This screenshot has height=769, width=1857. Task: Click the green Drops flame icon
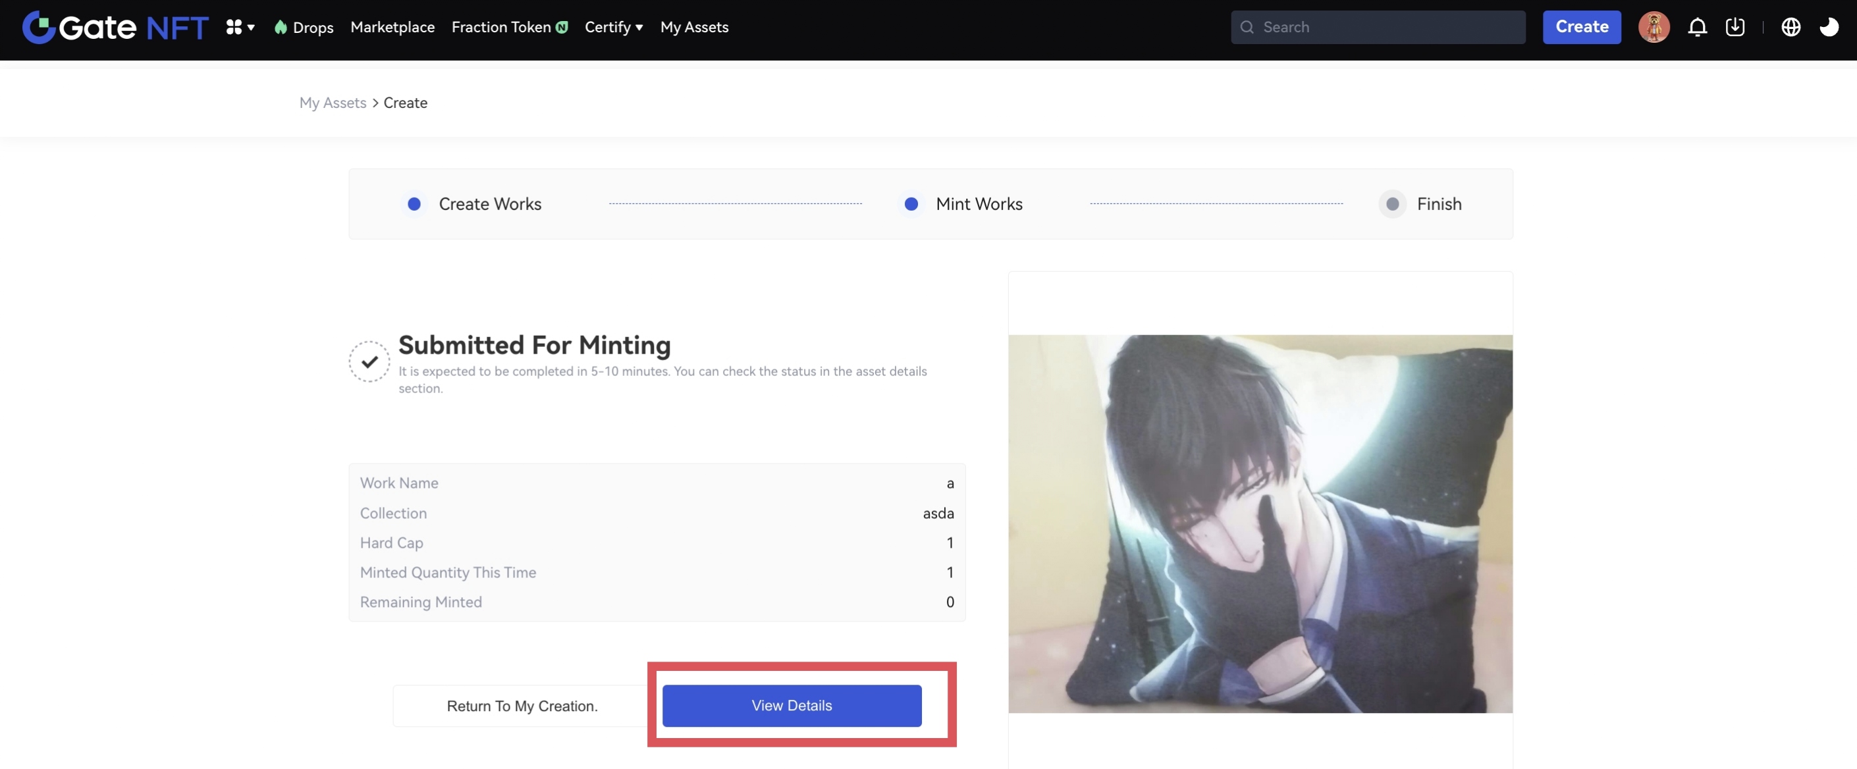click(x=281, y=28)
